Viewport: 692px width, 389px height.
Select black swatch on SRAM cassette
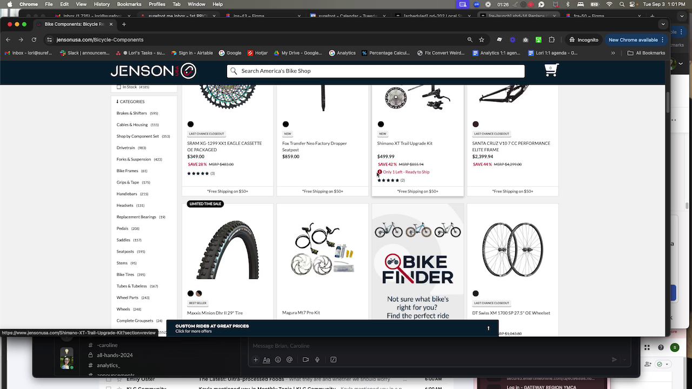(x=190, y=124)
